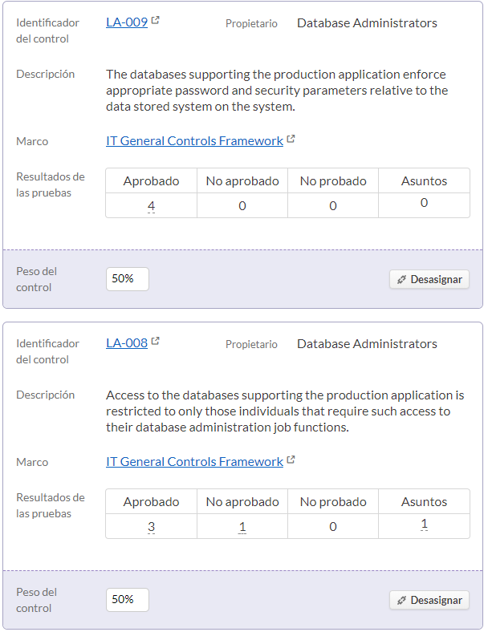View the 1 Asuntos issue for LA-008
Viewport: 484px width, 632px height.
coord(424,524)
